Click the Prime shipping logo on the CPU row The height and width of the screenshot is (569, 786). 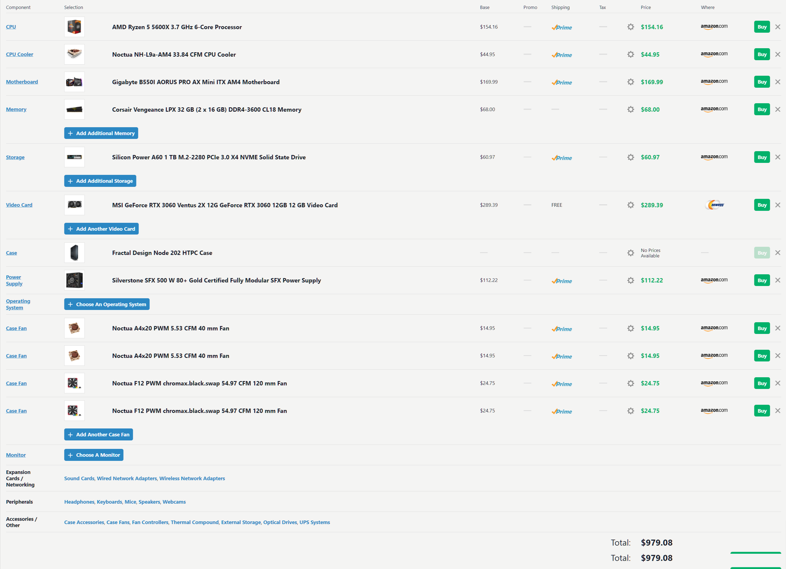pyautogui.click(x=562, y=27)
